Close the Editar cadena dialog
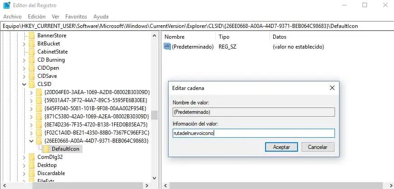 click(332, 88)
